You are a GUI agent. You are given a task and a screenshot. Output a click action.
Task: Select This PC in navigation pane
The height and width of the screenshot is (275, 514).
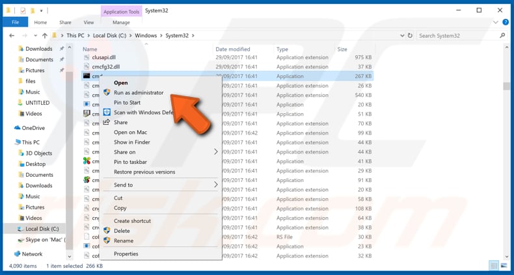(31, 142)
